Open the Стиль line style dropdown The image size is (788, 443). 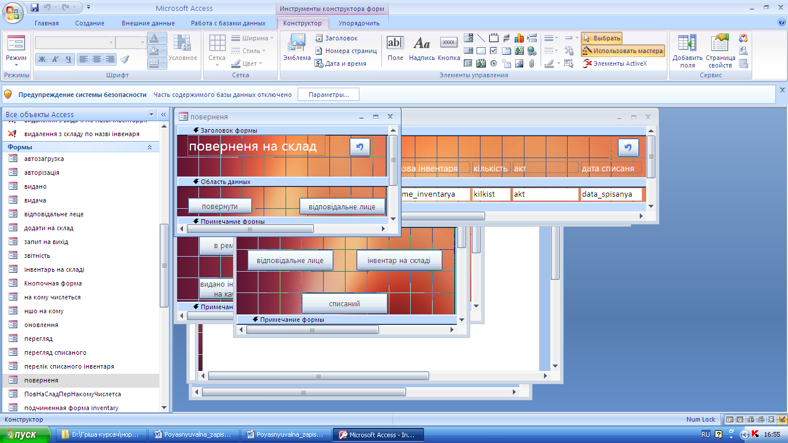point(247,51)
